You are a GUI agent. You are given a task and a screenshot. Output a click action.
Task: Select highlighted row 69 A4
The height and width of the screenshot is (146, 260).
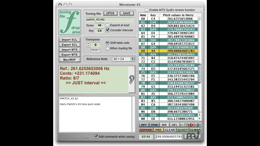tap(168, 51)
